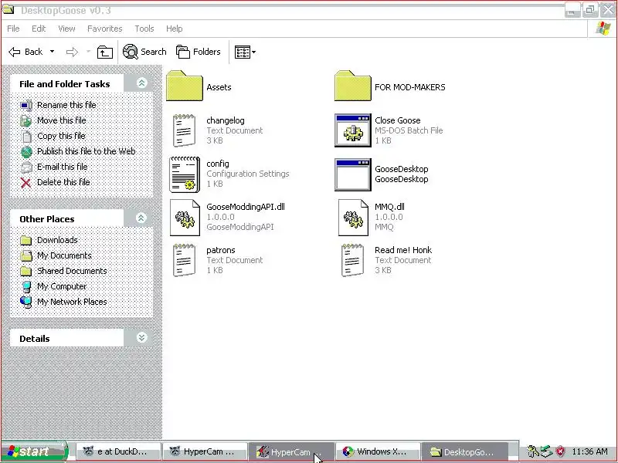
Task: Open the Tools menu
Action: (144, 29)
